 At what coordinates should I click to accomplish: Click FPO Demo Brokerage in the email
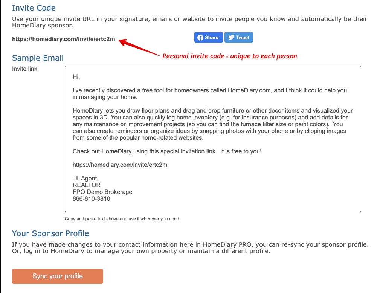[102, 192]
